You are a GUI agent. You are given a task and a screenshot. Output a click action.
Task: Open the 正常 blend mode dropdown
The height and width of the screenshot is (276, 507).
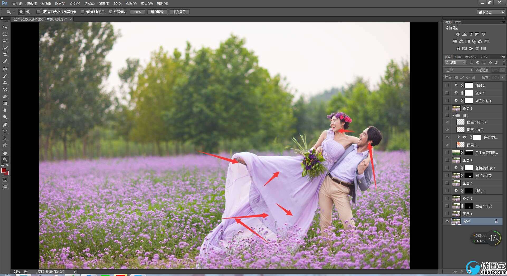[x=459, y=70]
